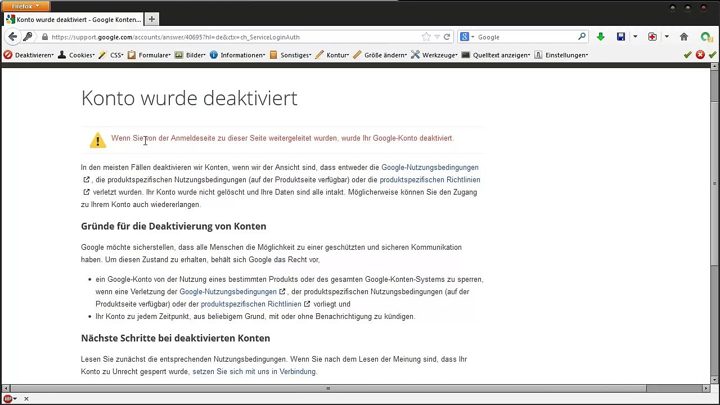This screenshot has width=720, height=405.
Task: Bookmark this page with the star icon
Action: click(x=426, y=37)
